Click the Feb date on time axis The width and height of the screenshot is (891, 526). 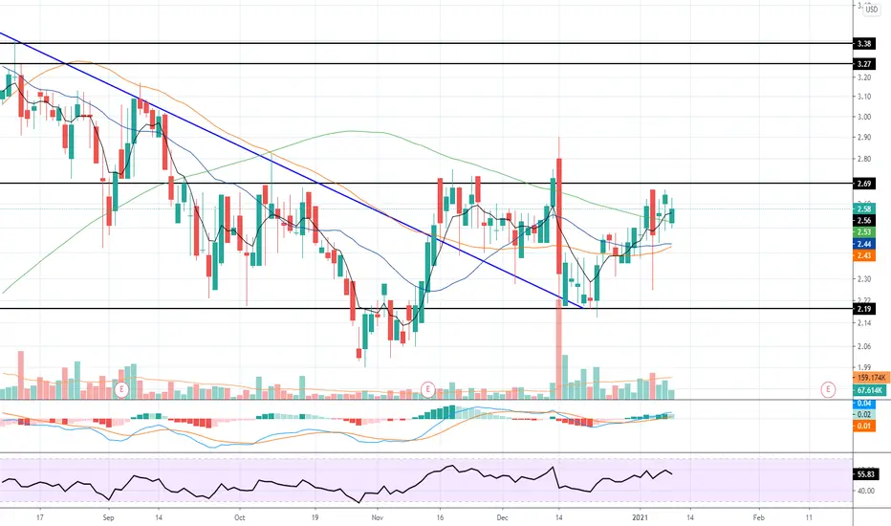pyautogui.click(x=759, y=517)
